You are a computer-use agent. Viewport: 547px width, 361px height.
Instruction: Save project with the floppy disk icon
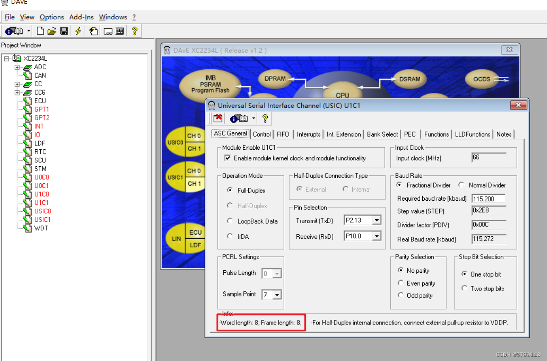click(x=64, y=31)
